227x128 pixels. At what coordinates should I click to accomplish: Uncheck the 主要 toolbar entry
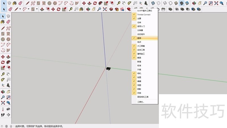click(x=144, y=18)
